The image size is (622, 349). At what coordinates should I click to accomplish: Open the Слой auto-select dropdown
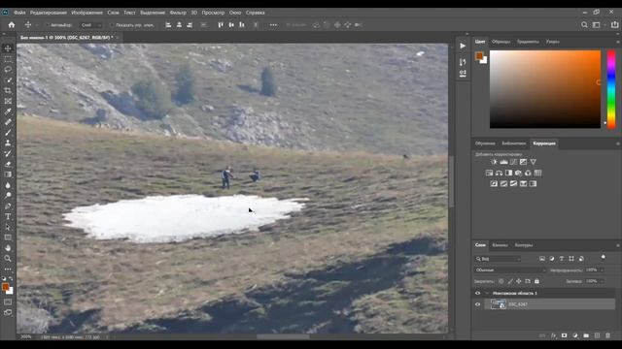point(90,25)
